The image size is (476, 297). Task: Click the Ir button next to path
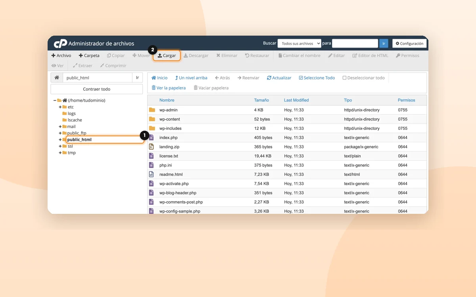[x=137, y=78]
